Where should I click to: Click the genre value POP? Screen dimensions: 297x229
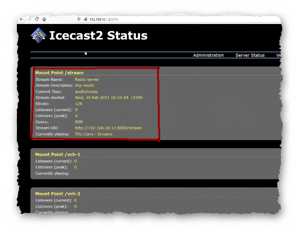pyautogui.click(x=79, y=122)
